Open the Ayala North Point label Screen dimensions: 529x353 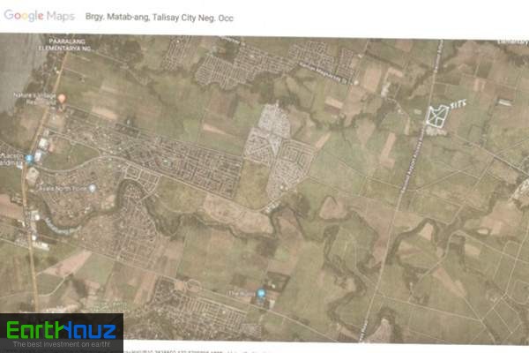63,189
